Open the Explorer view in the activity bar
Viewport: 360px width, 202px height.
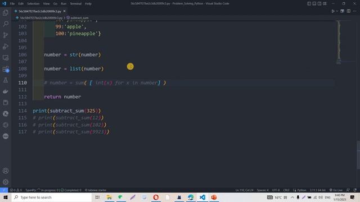point(6,12)
